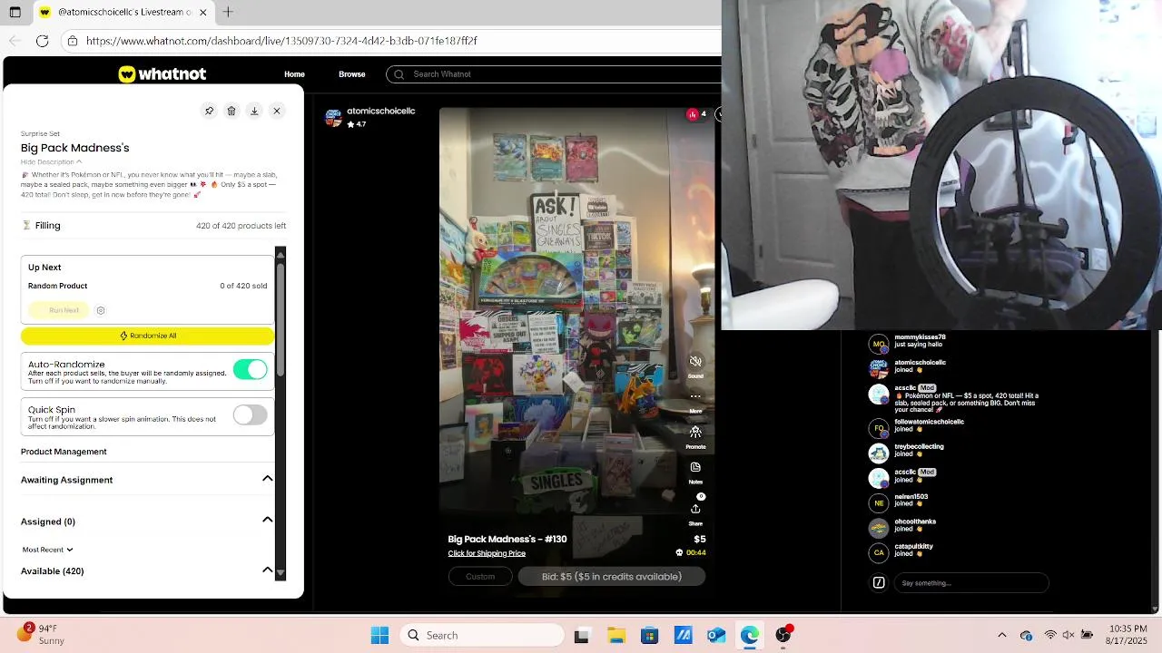
Task: Click the Share icon
Action: pyautogui.click(x=695, y=509)
